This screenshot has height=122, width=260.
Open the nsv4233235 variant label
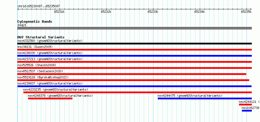(x=56, y=89)
